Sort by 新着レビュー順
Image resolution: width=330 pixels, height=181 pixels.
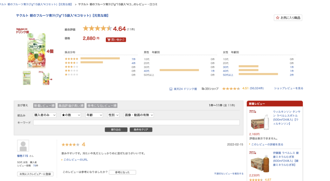coord(44,105)
